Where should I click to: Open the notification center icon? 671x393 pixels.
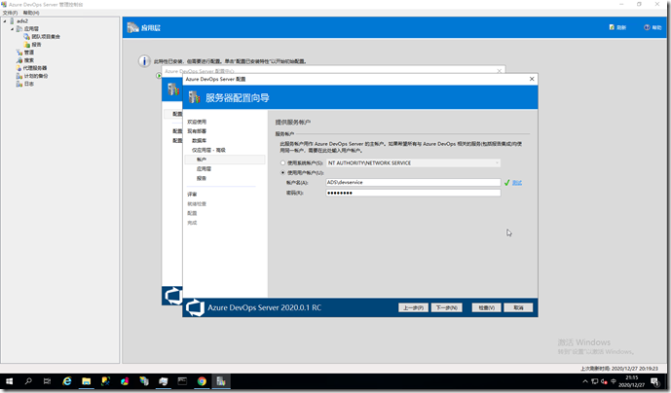[654, 381]
